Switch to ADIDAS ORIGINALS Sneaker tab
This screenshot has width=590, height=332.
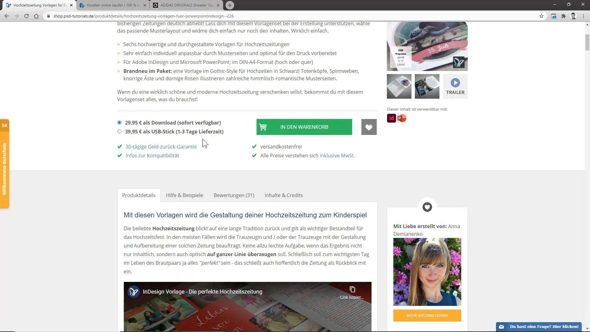pos(186,5)
